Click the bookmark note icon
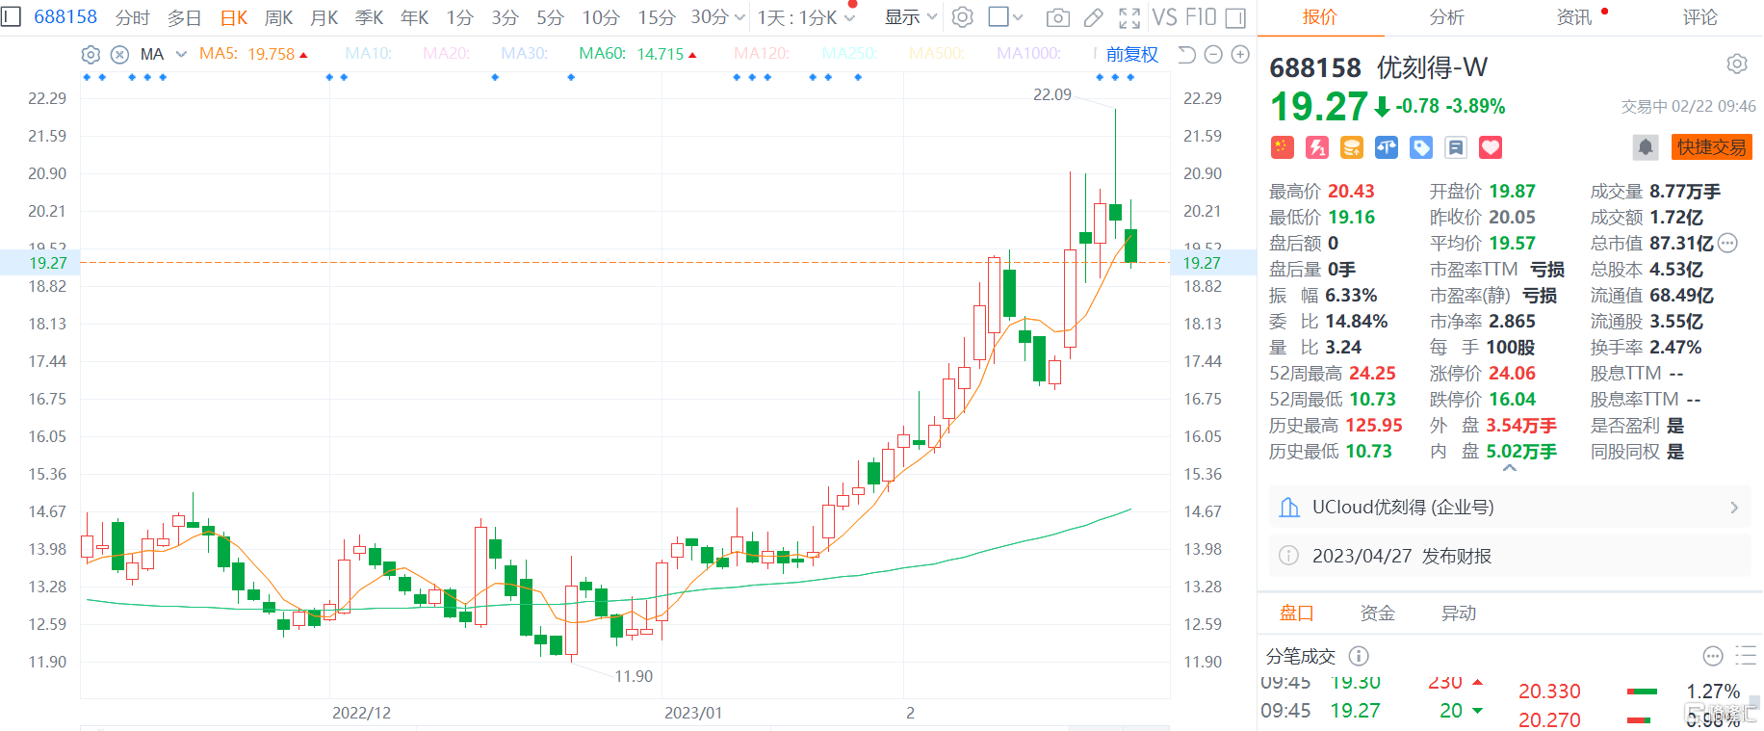 1456,147
